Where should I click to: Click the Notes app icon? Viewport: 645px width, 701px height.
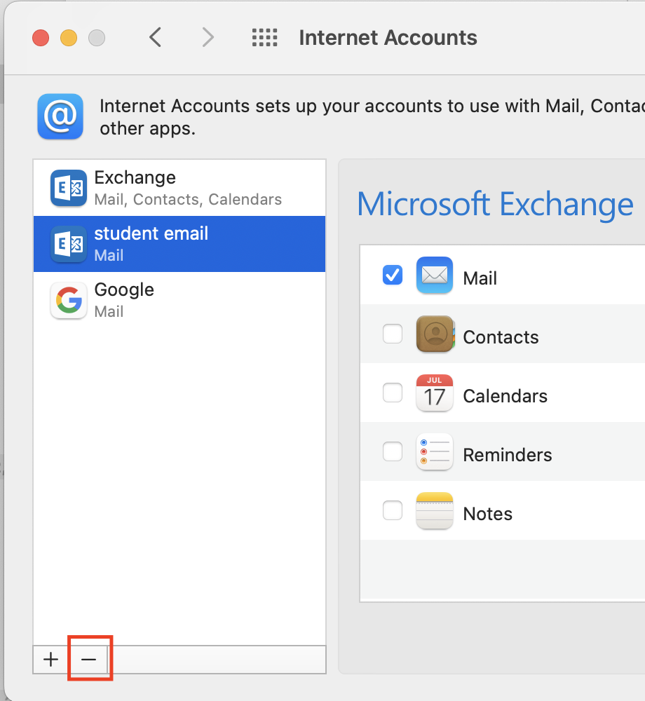coord(434,511)
